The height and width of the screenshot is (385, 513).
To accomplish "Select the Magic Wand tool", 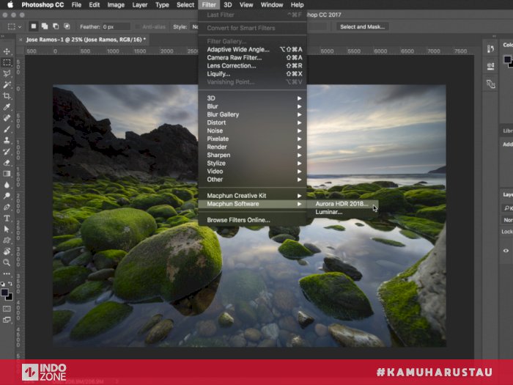I will [7, 85].
